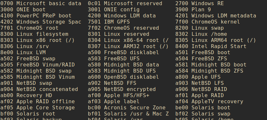This screenshot has width=267, height=120.
Task: Select the 7f00 ChromeOS kernel text
Action: [208, 22]
